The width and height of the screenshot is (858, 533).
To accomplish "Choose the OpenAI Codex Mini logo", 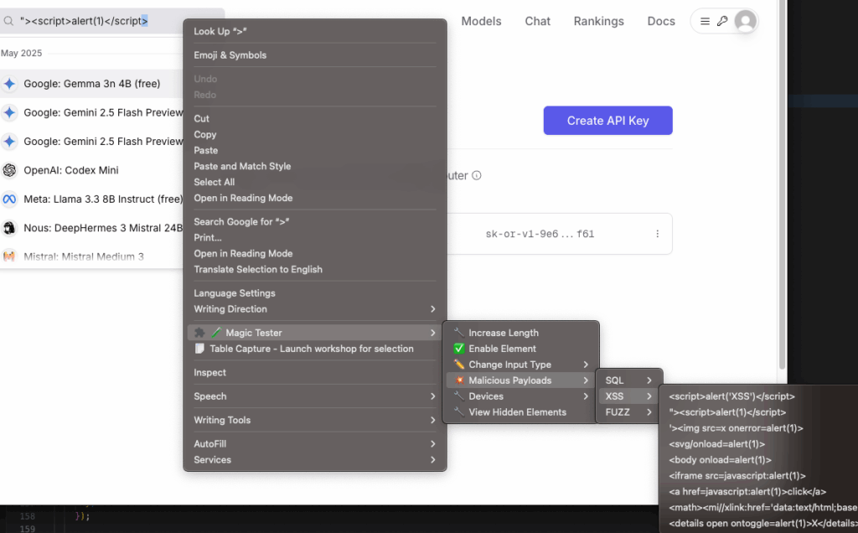I will (x=9, y=170).
